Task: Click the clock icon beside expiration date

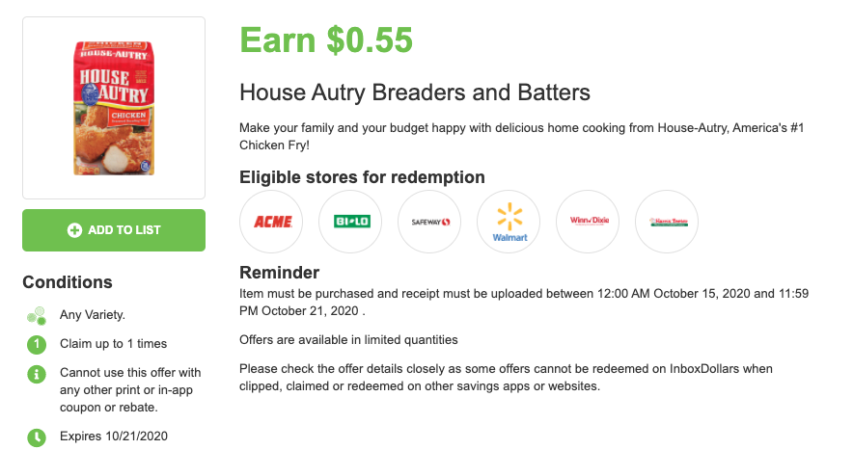Action: coord(36,436)
